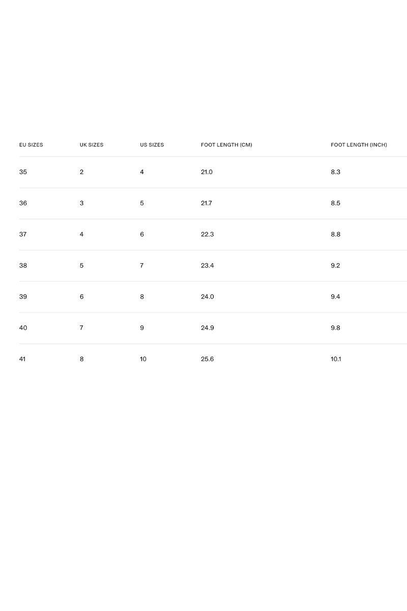Click US size 10 cell
The image size is (407, 611).
(x=143, y=359)
